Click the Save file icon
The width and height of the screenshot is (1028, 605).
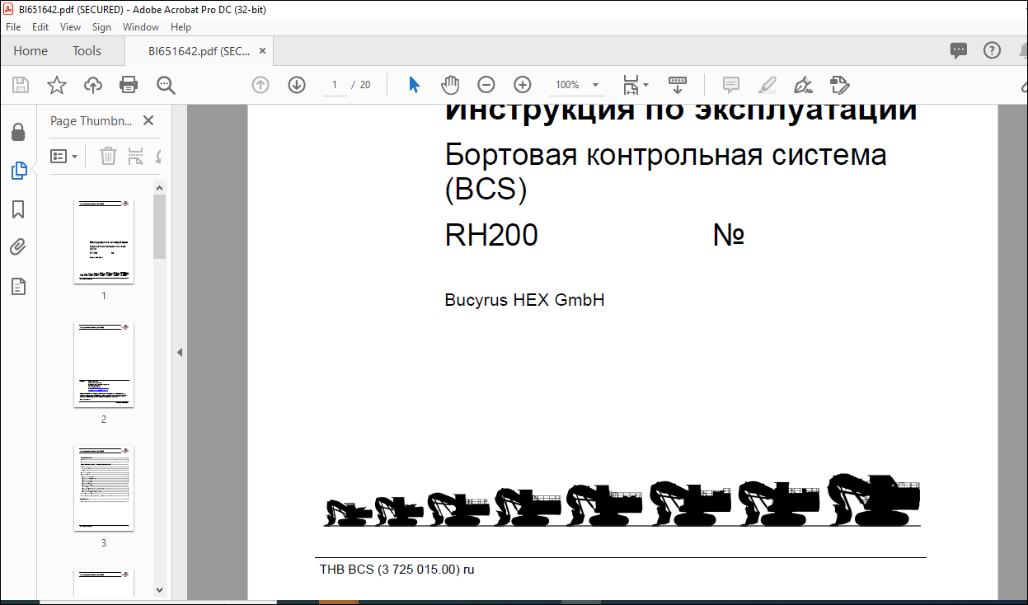21,85
